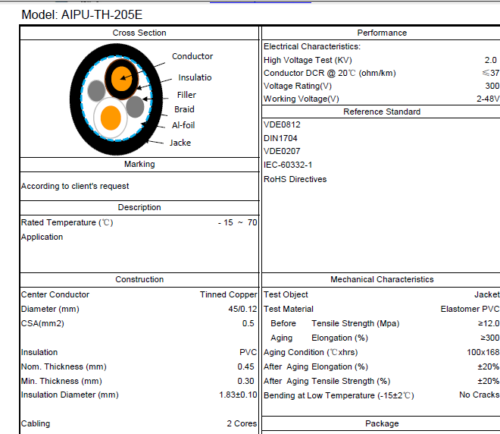Click the orange conductor in the black insulation
The width and height of the screenshot is (500, 434).
120,77
